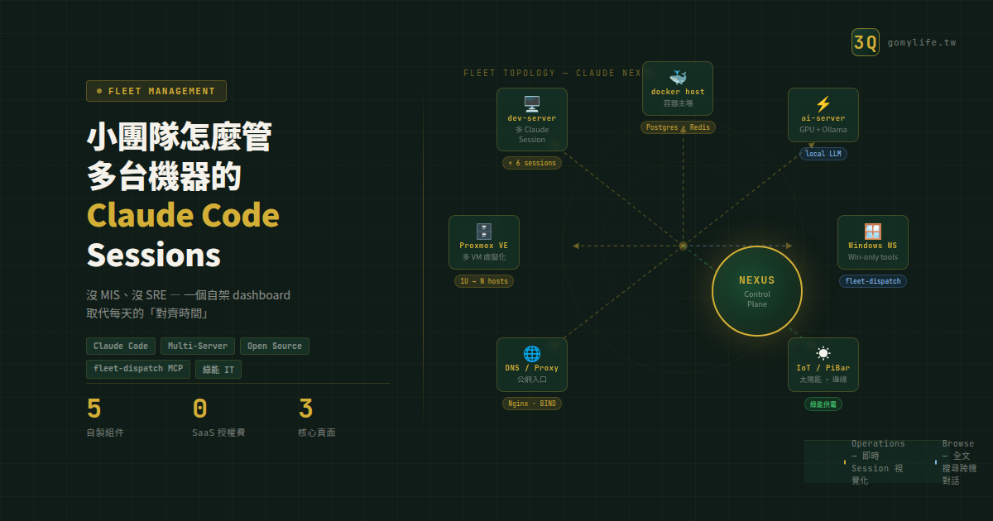Click the dev-server monitor icon

[x=532, y=103]
